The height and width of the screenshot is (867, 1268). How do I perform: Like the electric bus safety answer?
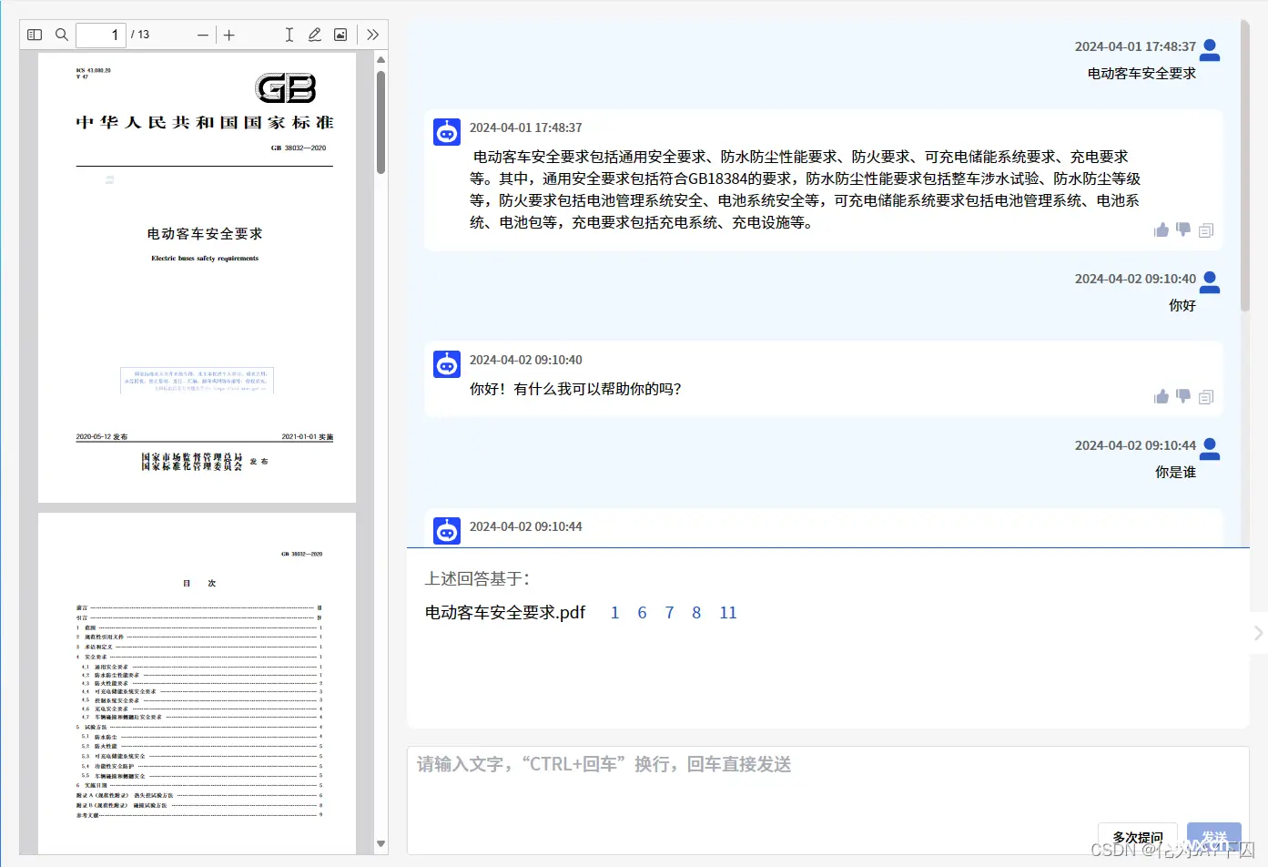pyautogui.click(x=1161, y=230)
